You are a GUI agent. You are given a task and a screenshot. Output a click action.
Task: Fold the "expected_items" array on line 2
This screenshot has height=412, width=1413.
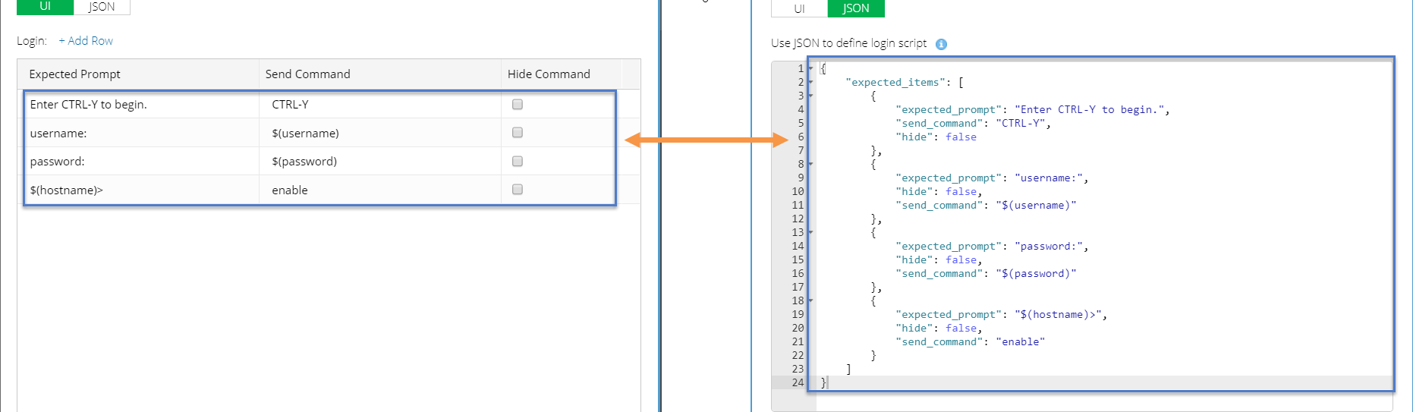810,82
